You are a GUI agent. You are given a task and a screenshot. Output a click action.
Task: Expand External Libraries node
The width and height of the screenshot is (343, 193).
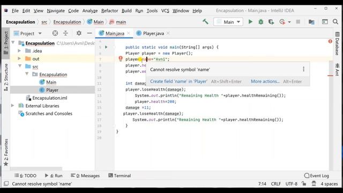tap(13, 106)
